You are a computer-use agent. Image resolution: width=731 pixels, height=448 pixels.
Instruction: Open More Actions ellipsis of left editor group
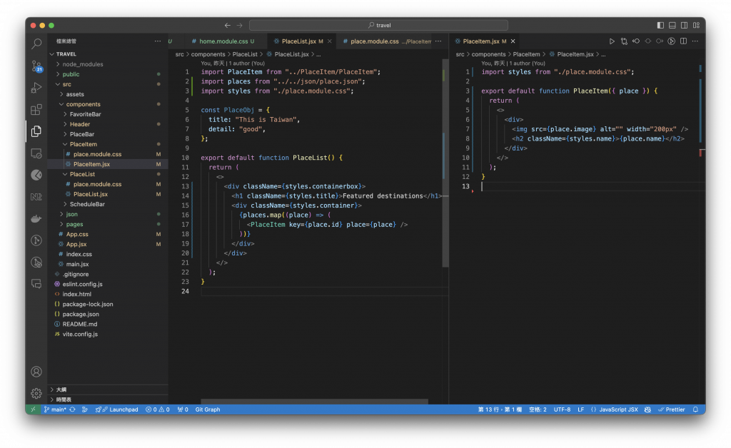(438, 41)
